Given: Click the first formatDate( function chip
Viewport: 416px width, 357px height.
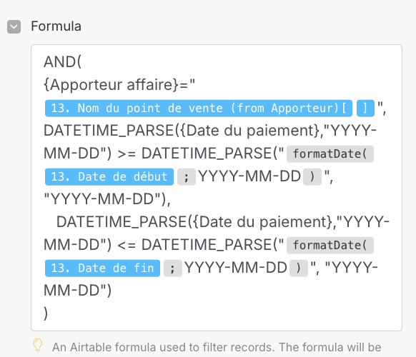Looking at the screenshot, I should pos(330,154).
